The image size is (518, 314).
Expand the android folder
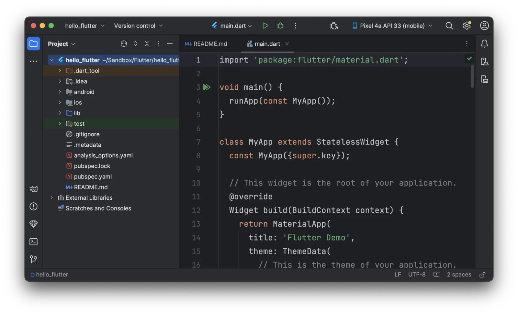tap(60, 92)
